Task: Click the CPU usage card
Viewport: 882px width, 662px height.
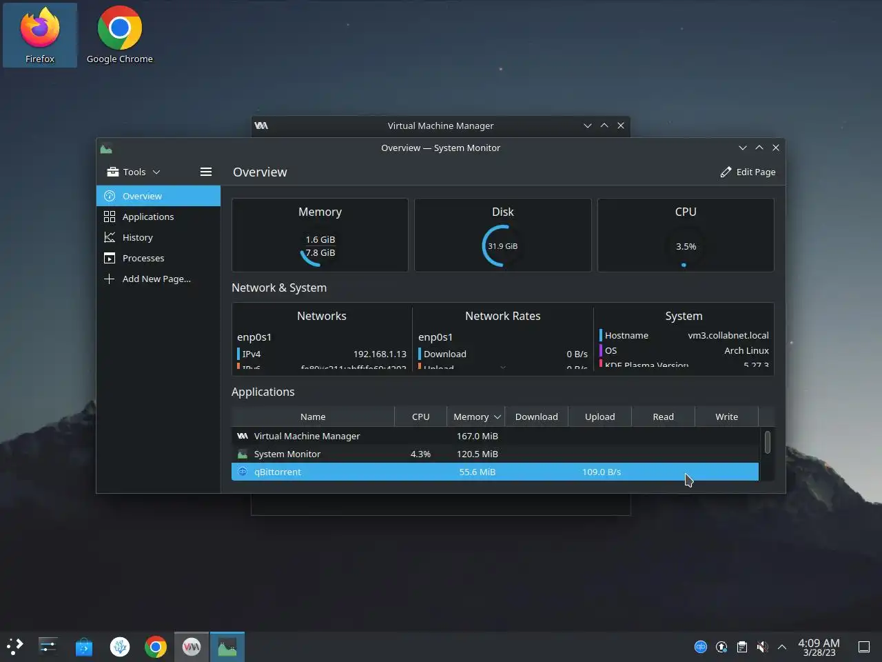Action: click(686, 235)
